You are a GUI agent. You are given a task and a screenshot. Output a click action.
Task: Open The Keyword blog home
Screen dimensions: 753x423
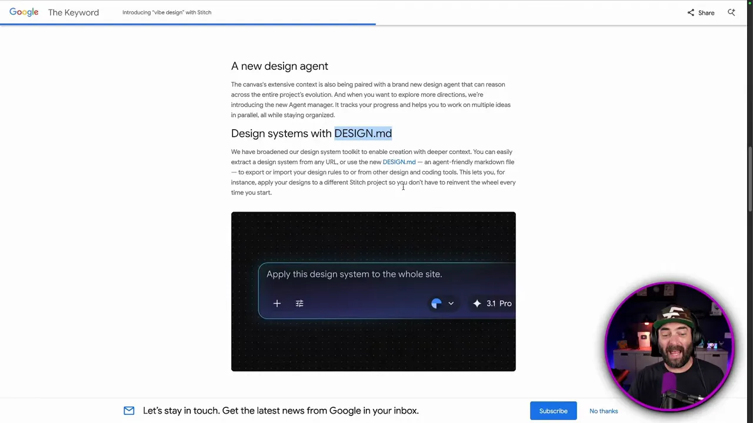point(74,12)
